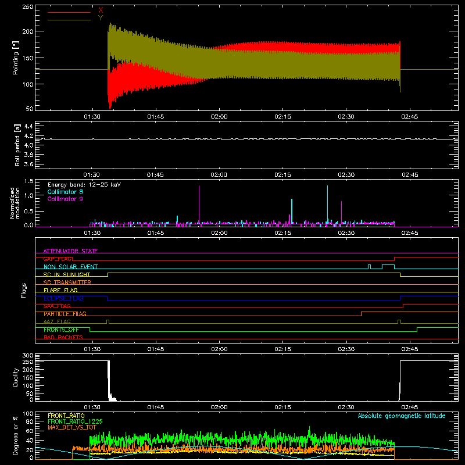Click the magenta spike just before 02:30
The height and width of the screenshot is (465, 465).
pyautogui.click(x=341, y=212)
